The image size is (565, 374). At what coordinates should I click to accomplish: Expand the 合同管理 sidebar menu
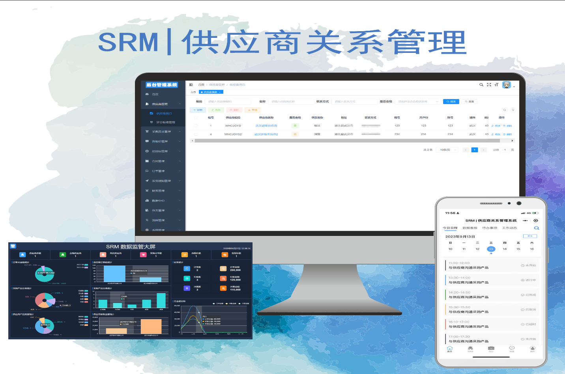(163, 161)
